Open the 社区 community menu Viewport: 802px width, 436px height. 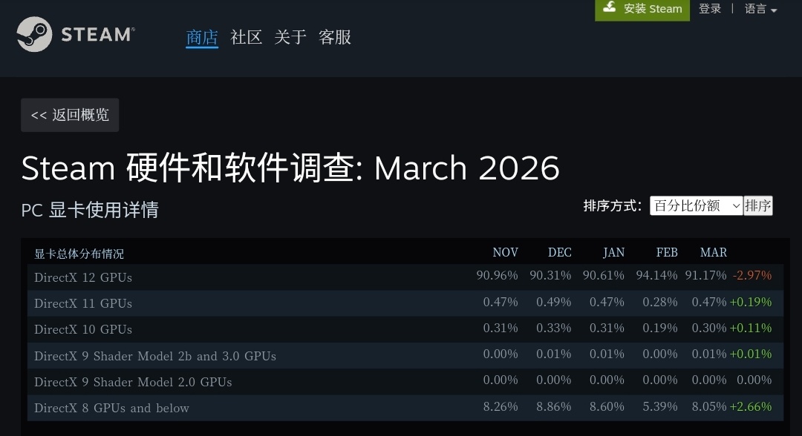247,37
